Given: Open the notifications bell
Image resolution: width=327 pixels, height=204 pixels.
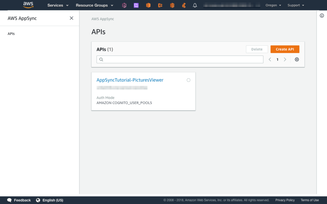Looking at the screenshot, I should pyautogui.click(x=195, y=5).
